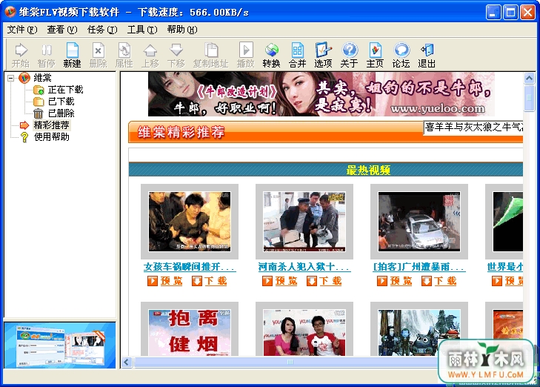Click the horizontal scrollbar thumb

point(290,363)
